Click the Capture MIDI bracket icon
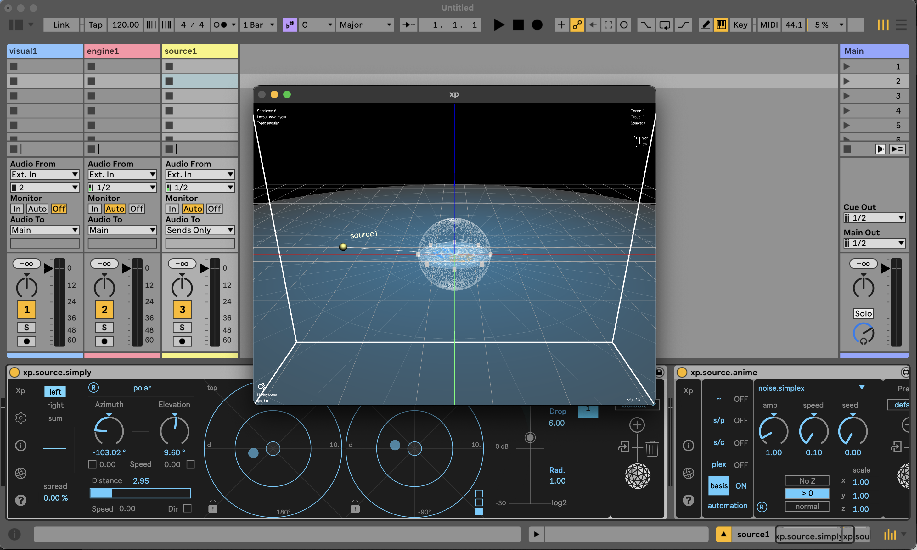Viewport: 917px width, 550px height. 608,25
